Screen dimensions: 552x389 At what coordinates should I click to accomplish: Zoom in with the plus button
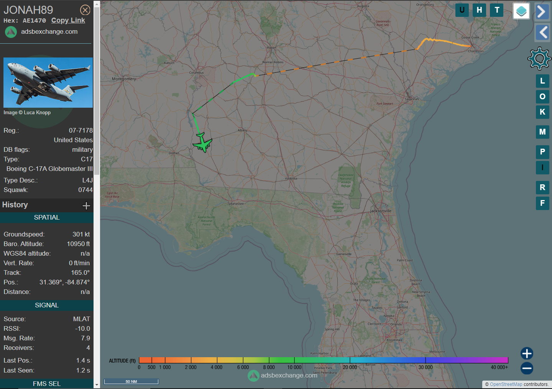[x=527, y=353]
